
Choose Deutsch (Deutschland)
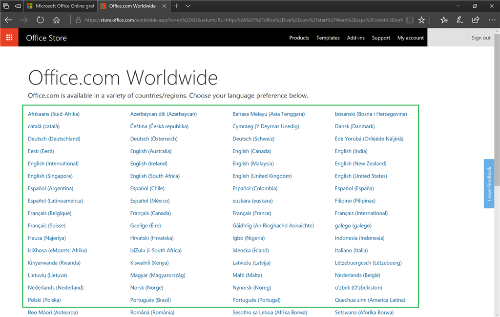click(54, 139)
